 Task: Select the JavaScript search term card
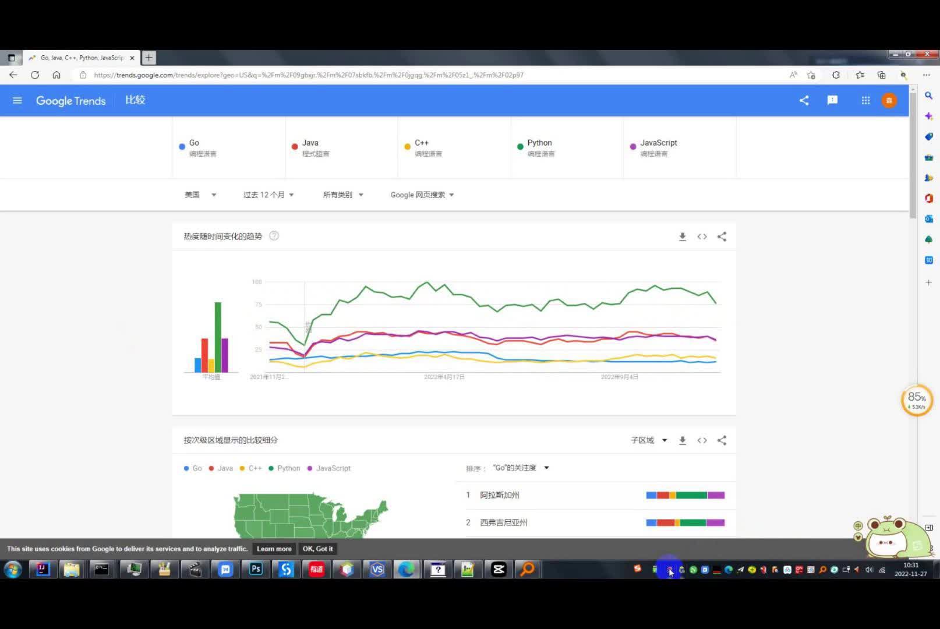pyautogui.click(x=680, y=147)
